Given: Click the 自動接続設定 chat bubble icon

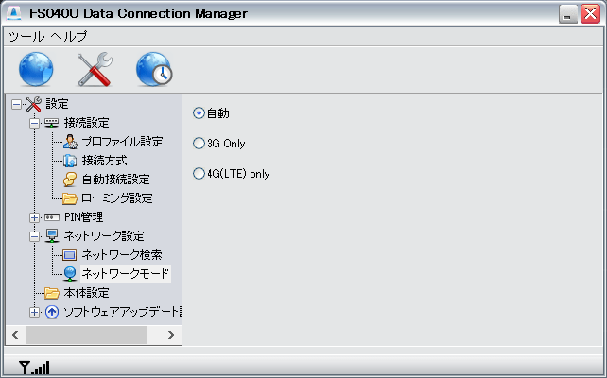Looking at the screenshot, I should (70, 180).
